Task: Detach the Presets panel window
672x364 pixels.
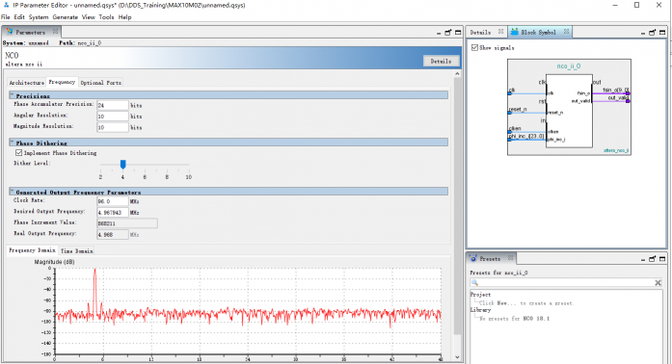Action: point(653,259)
